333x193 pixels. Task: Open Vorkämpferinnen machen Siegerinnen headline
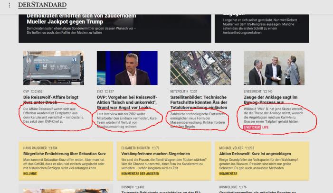tap(155, 154)
